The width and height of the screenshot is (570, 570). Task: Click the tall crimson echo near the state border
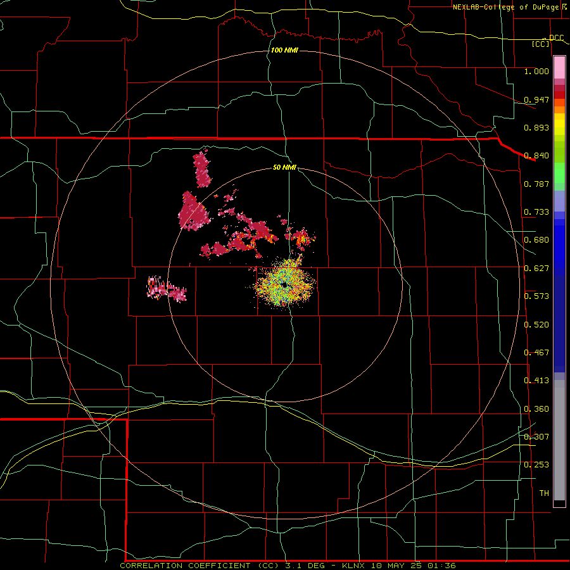point(202,168)
